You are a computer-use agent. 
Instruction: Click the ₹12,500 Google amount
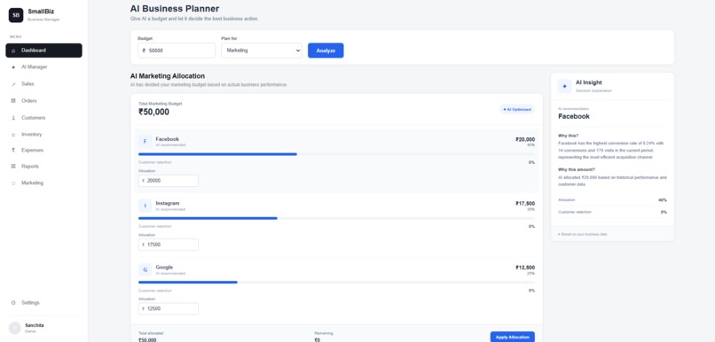click(525, 268)
